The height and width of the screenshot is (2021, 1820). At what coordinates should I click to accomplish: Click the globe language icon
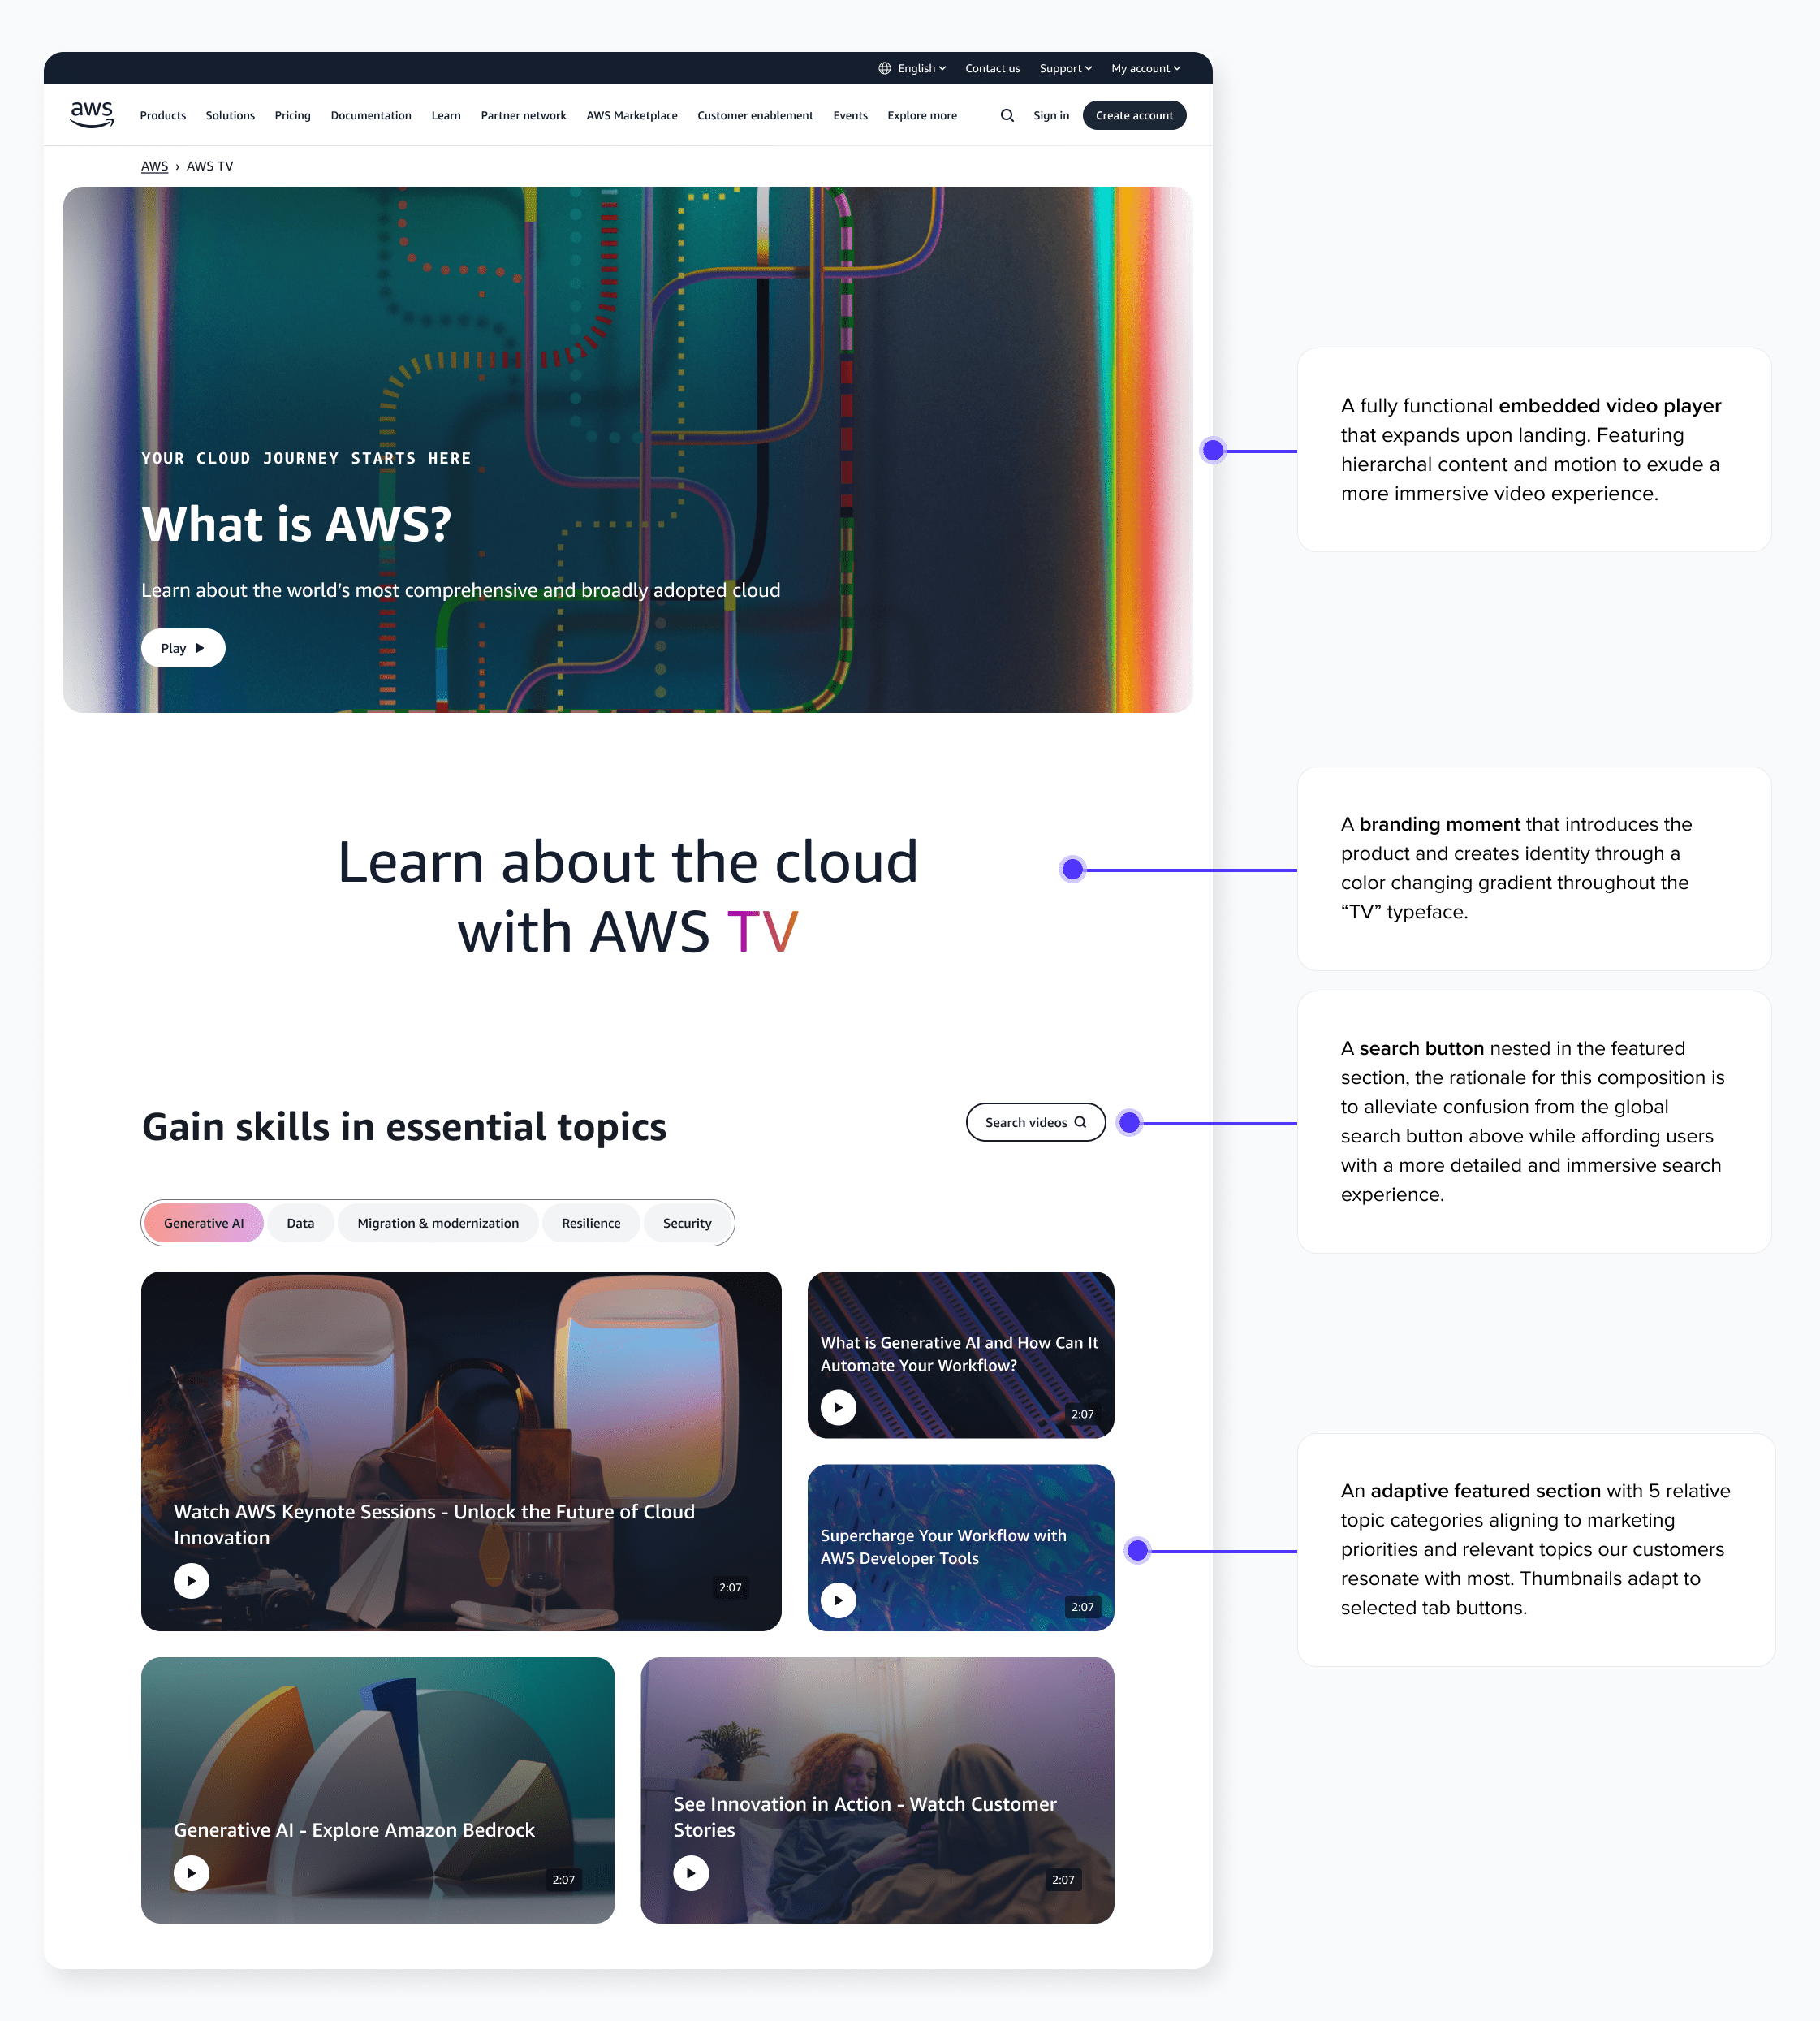coord(885,69)
